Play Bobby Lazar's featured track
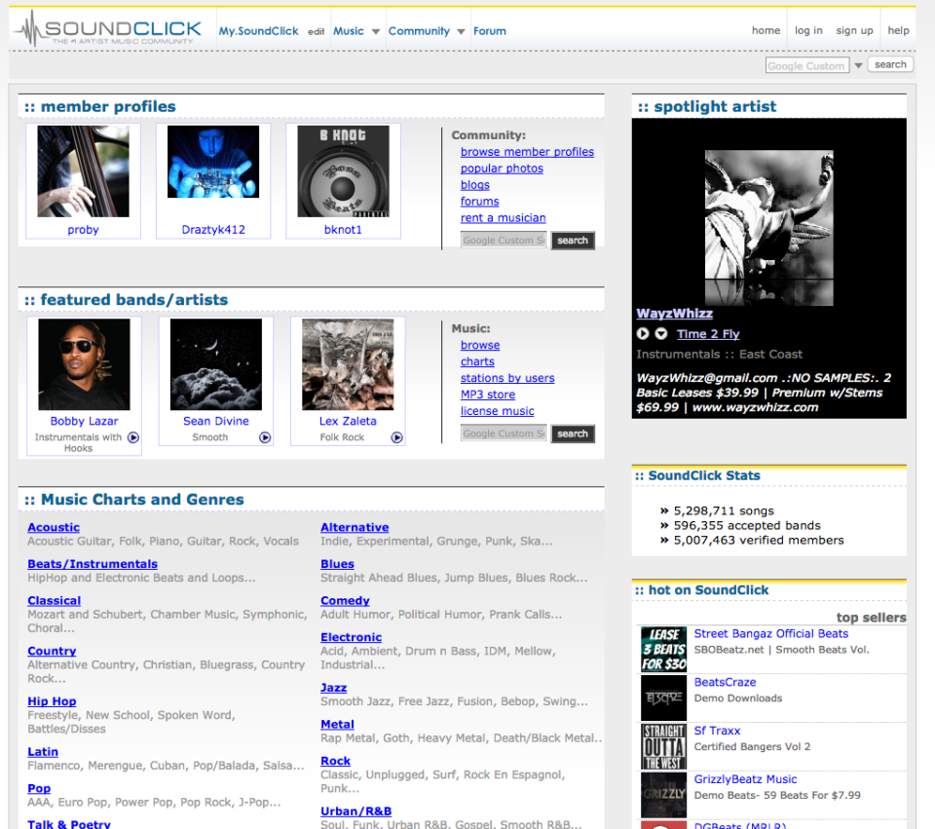935x829 pixels. tap(133, 437)
